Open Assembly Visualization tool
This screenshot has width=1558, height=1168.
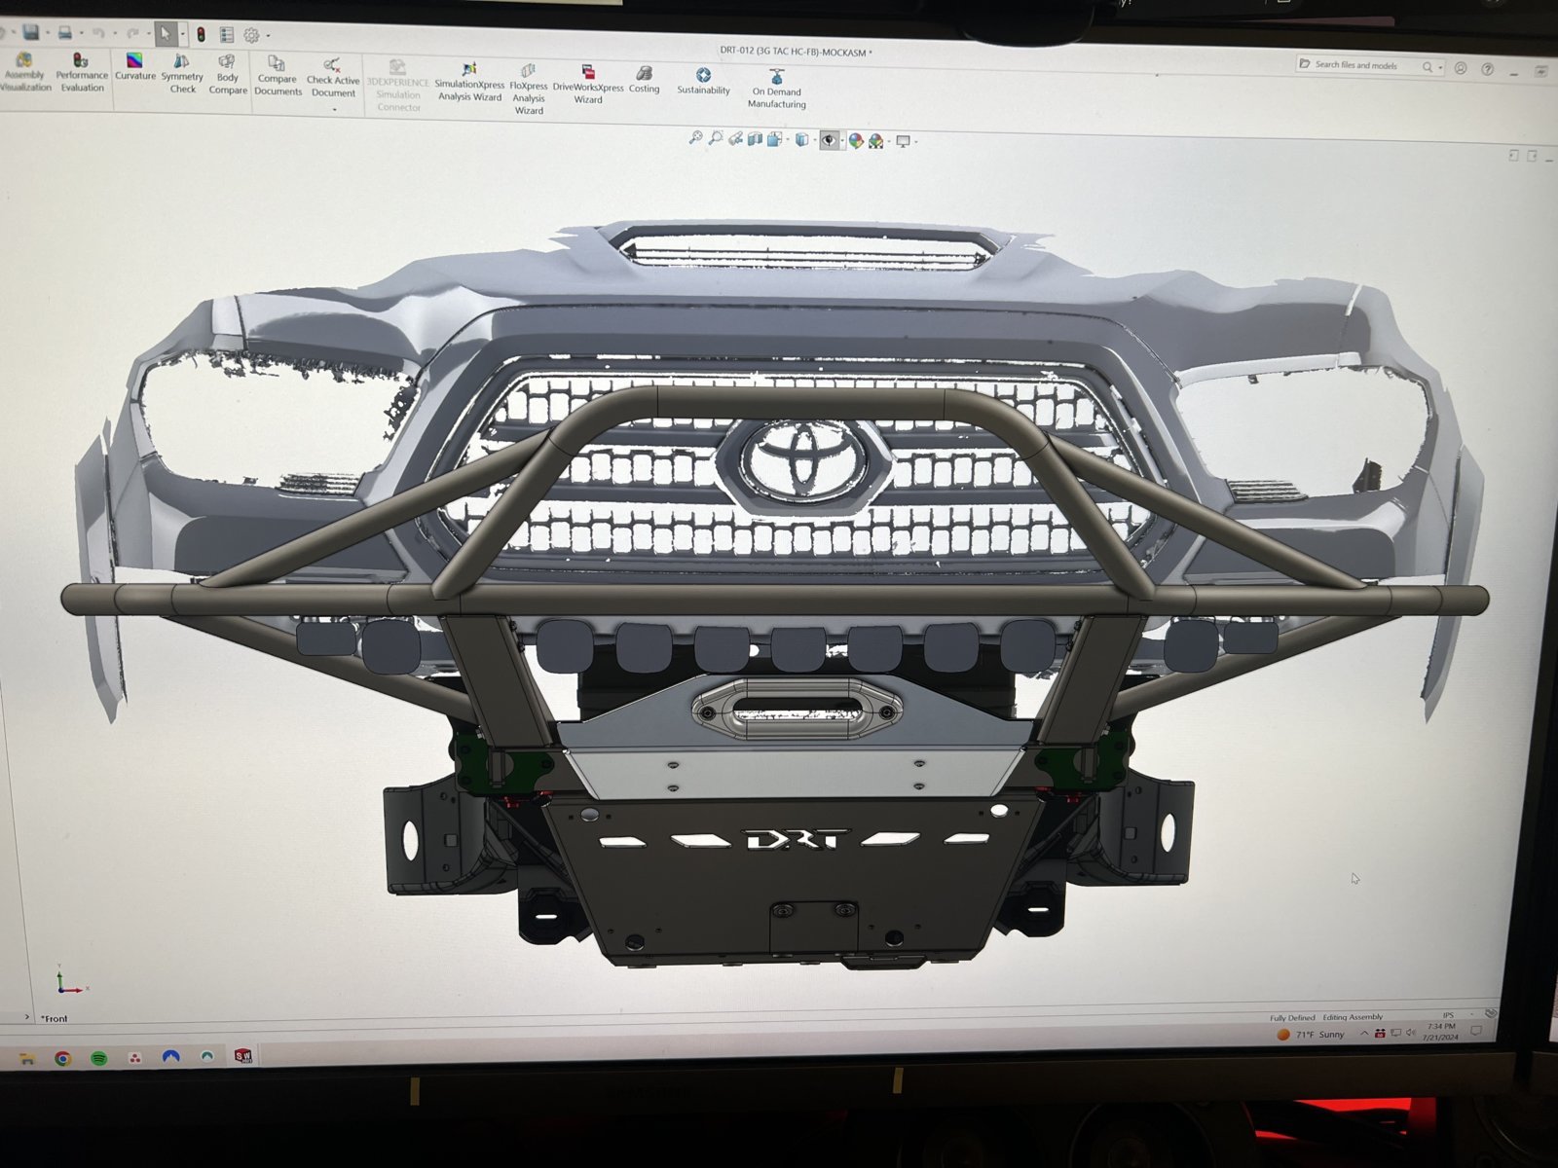24,74
